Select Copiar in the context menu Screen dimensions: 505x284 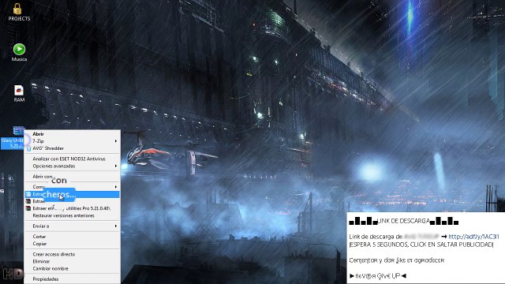click(x=39, y=244)
